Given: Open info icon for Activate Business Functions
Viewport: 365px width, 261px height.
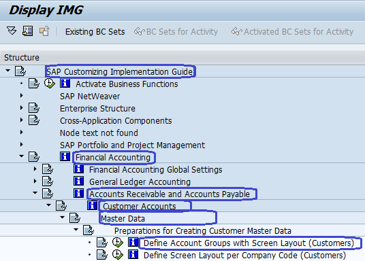Looking at the screenshot, I should click(65, 83).
